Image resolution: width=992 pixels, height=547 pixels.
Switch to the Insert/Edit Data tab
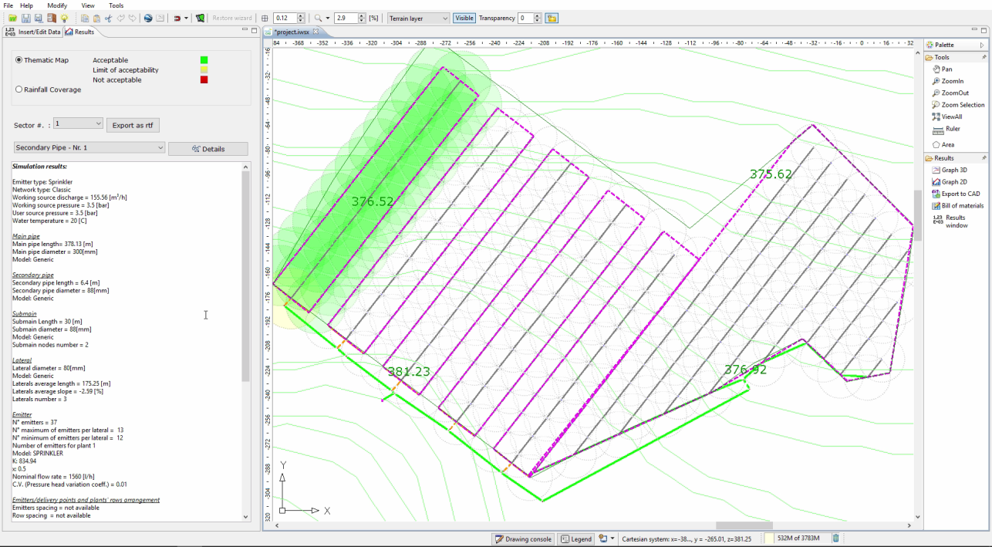[32, 32]
